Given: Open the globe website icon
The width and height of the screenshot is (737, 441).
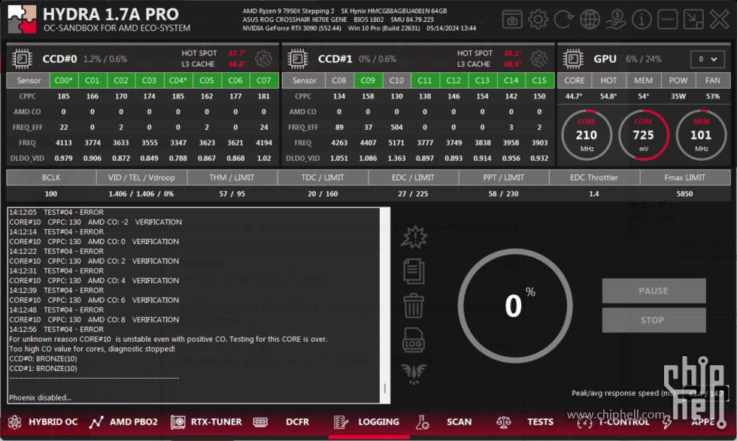Looking at the screenshot, I should 590,20.
